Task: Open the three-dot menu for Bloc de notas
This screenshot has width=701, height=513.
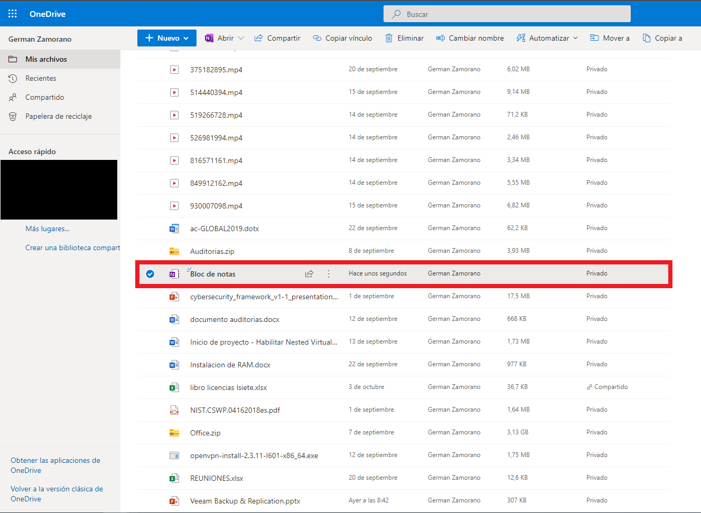Action: pyautogui.click(x=329, y=273)
